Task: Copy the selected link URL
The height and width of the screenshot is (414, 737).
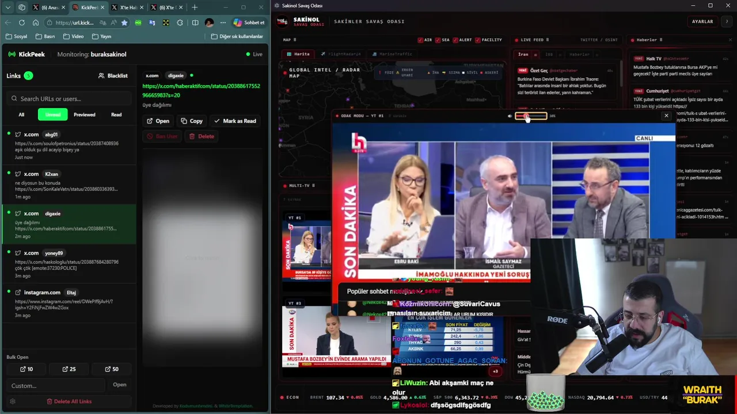Action: [x=192, y=121]
